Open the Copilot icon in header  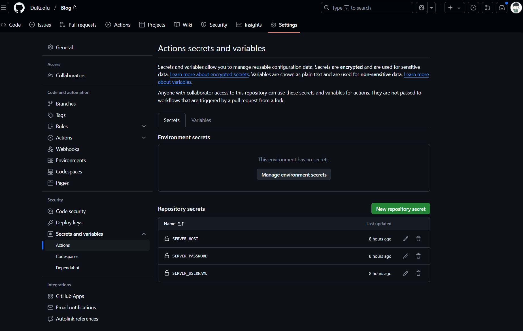[422, 8]
